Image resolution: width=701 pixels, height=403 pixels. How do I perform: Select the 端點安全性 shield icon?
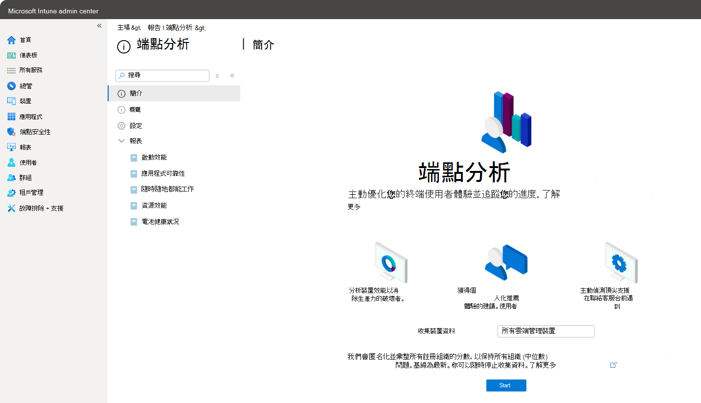pyautogui.click(x=11, y=132)
